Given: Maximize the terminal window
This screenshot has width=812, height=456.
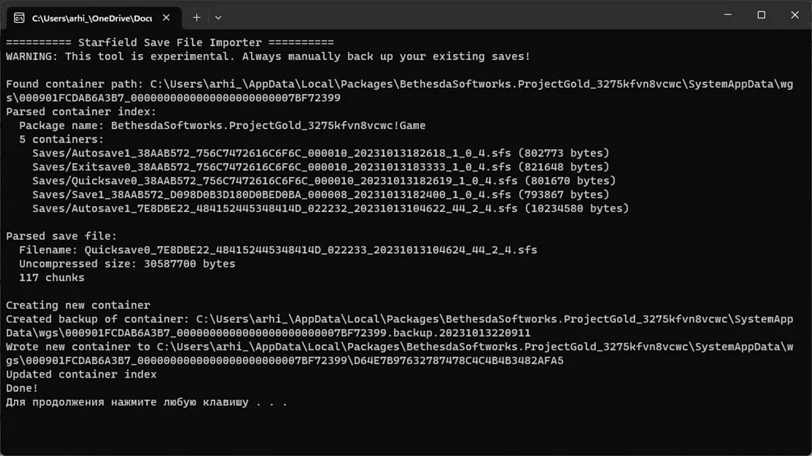Looking at the screenshot, I should click(x=761, y=15).
